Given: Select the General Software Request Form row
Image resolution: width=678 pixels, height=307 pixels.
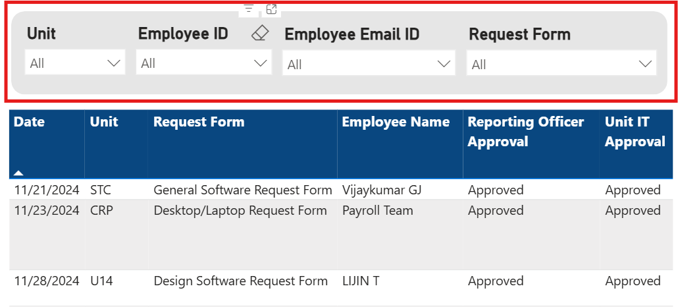Looking at the screenshot, I should pos(341,190).
